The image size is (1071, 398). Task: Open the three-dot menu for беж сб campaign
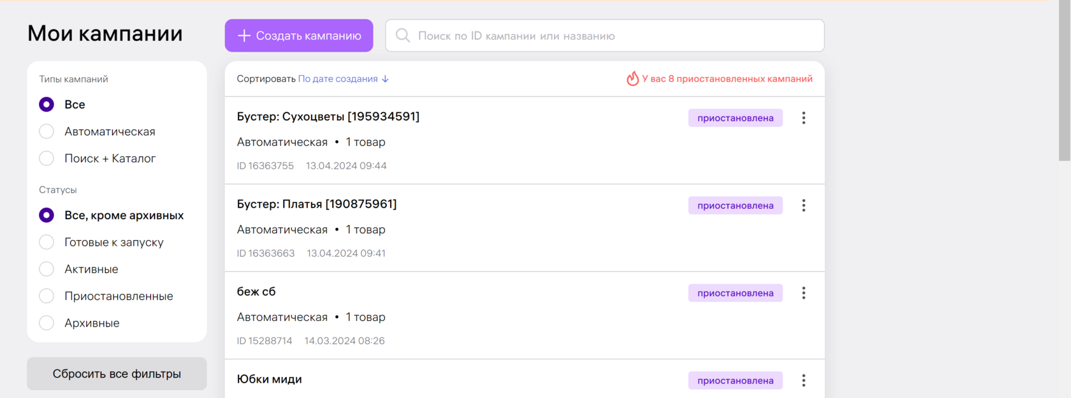pyautogui.click(x=803, y=293)
